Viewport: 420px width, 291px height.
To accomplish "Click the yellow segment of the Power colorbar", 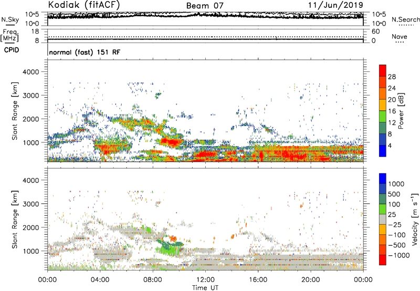I will (383, 105).
